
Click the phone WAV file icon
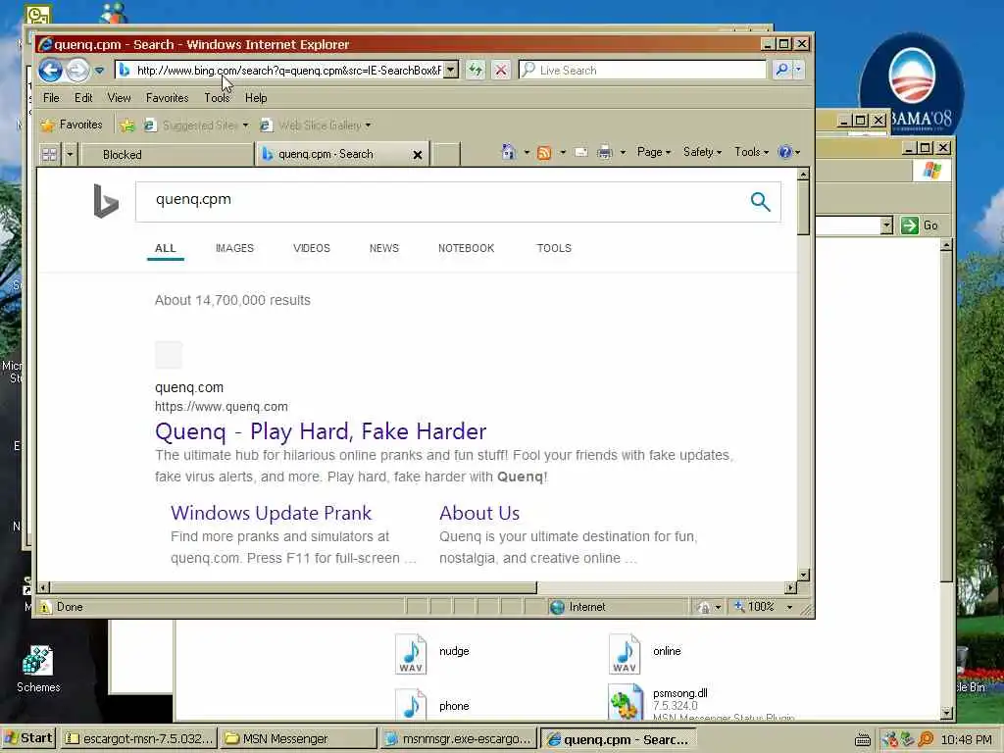(411, 703)
